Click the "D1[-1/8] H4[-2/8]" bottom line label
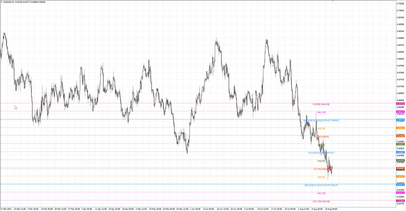 tap(321, 202)
